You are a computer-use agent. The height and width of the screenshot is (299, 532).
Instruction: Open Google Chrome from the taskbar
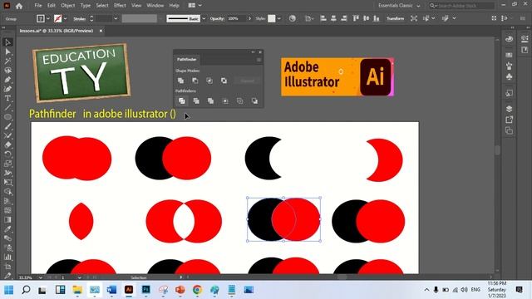pos(197,290)
